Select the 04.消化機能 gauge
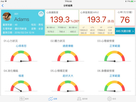Screen dimensions: 136x102 (x=21, y=86)
